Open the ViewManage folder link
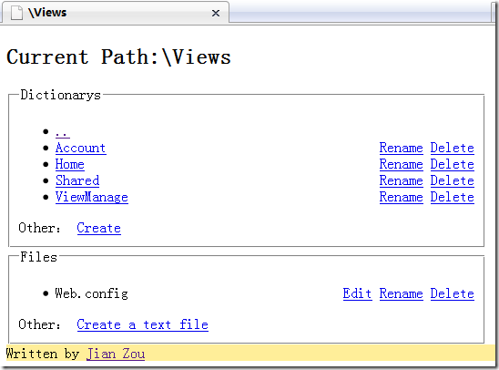The width and height of the screenshot is (499, 370). coord(92,197)
